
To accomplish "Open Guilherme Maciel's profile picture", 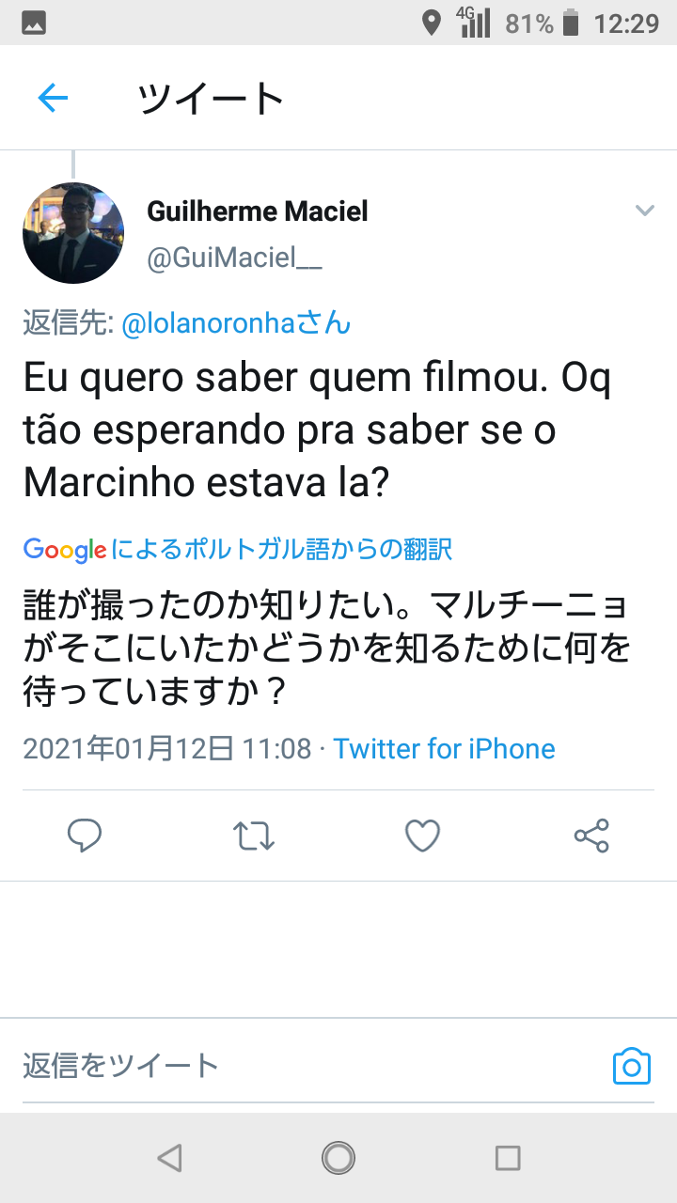I will tap(73, 233).
